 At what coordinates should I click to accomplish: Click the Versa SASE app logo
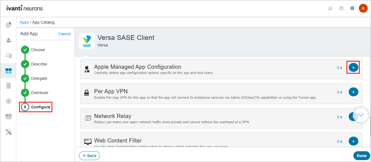click(x=87, y=41)
